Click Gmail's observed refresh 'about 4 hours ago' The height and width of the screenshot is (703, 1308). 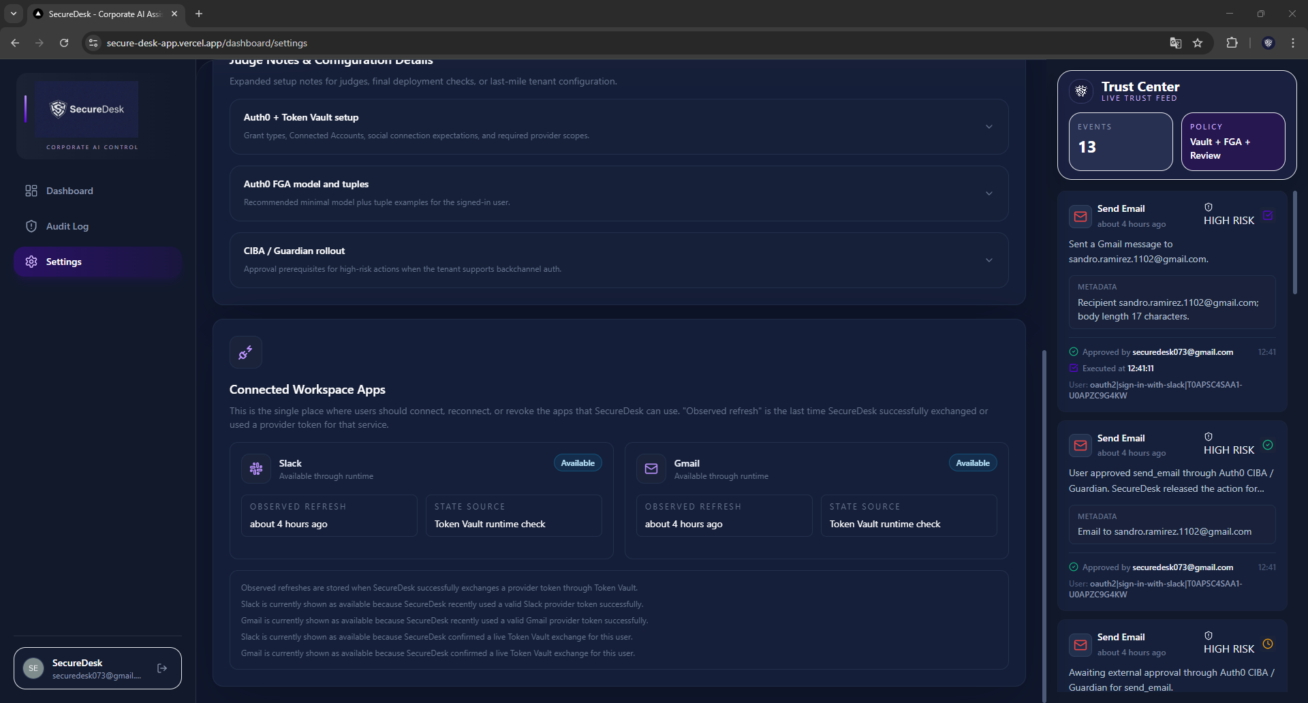[684, 524]
